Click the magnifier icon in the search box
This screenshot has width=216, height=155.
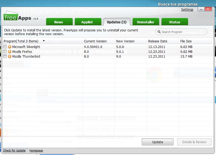(x=159, y=32)
